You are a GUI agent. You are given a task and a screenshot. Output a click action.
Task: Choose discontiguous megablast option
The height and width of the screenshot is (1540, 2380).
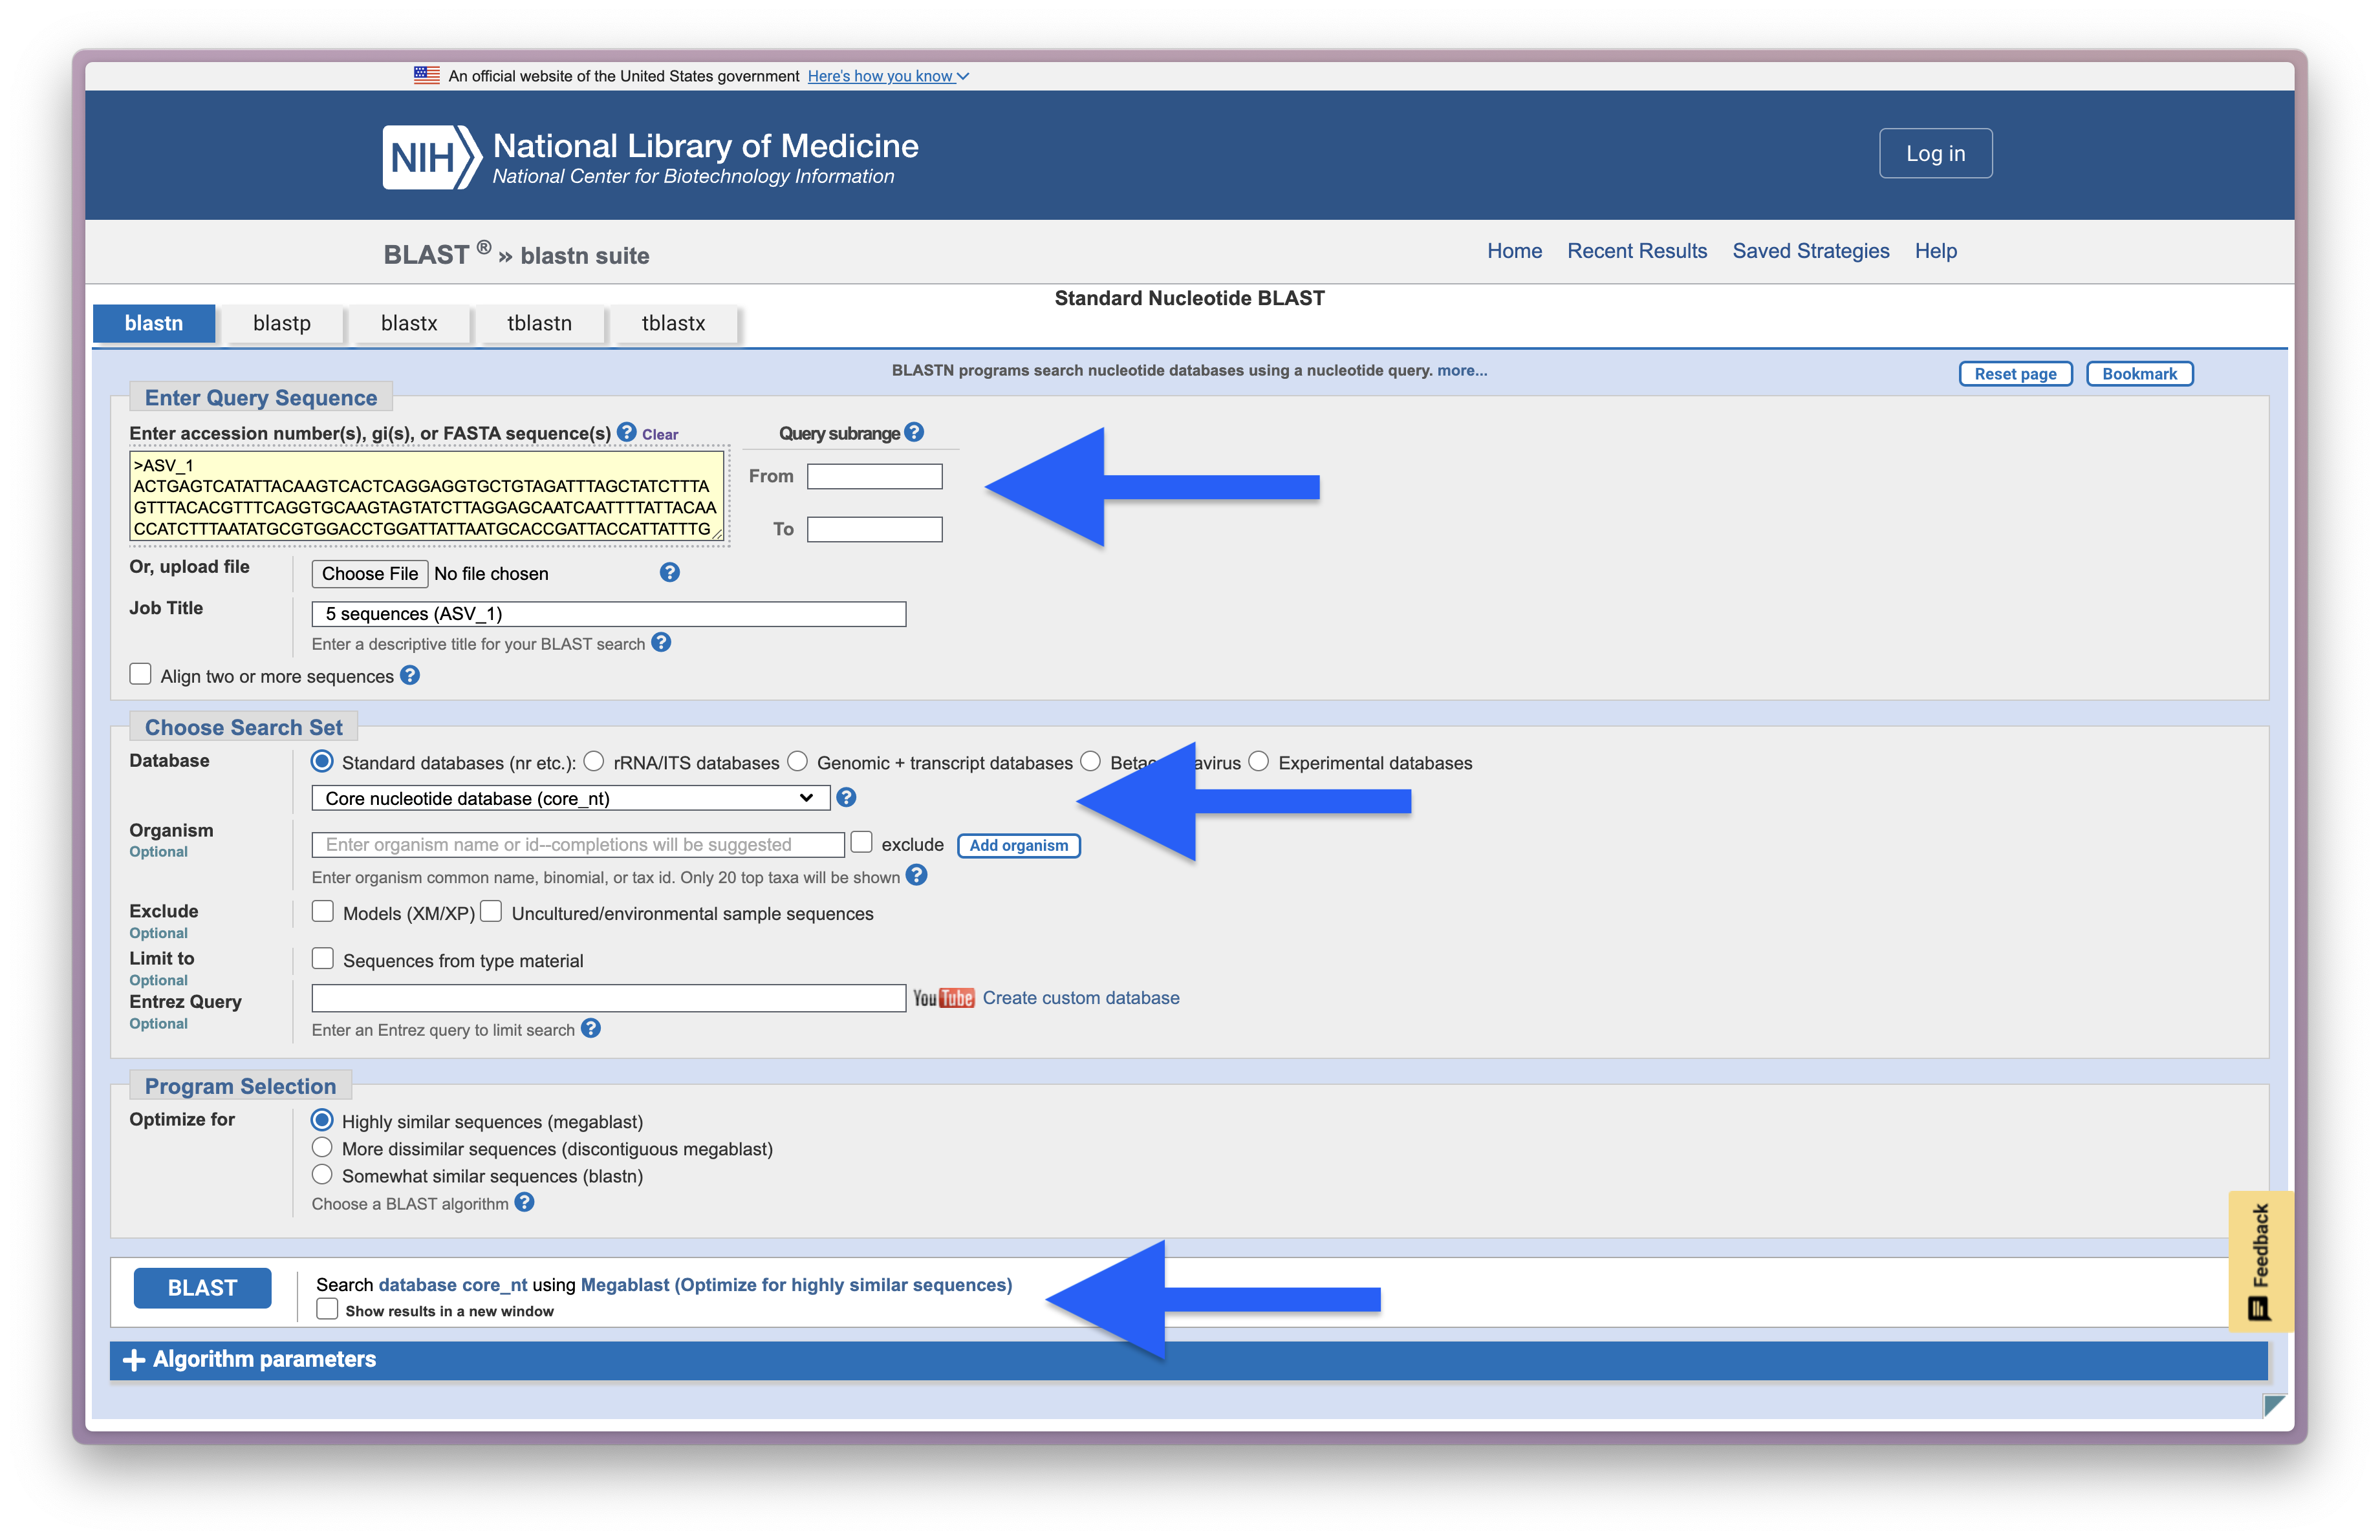(322, 1148)
